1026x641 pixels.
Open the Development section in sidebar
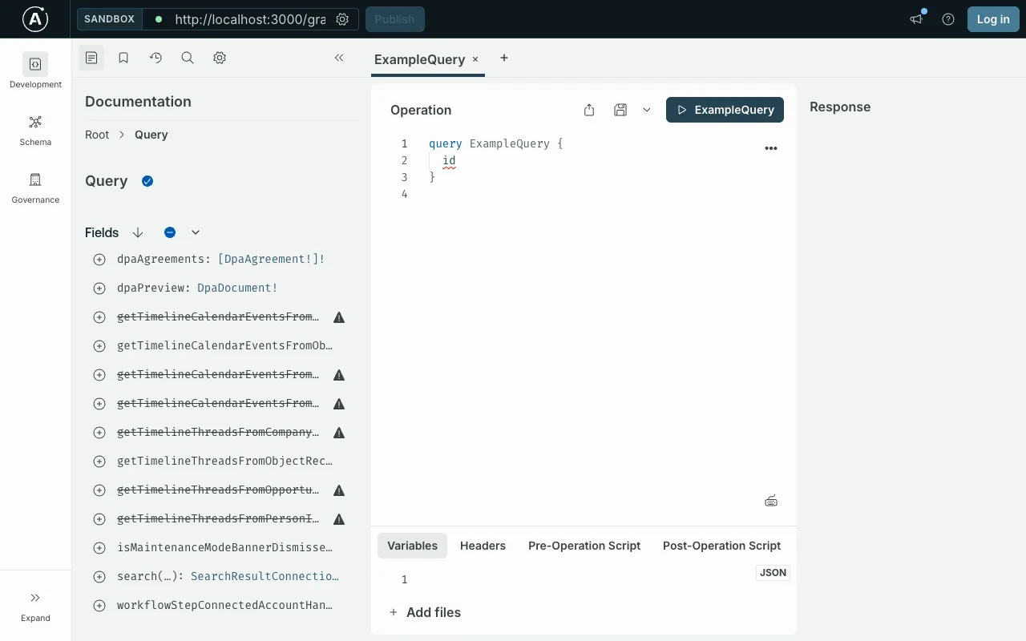35,71
